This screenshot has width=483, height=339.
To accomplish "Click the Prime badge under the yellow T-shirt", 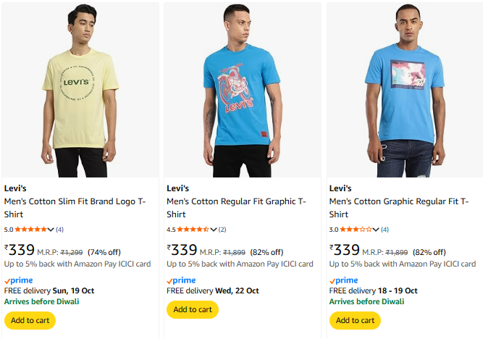I will pyautogui.click(x=19, y=280).
